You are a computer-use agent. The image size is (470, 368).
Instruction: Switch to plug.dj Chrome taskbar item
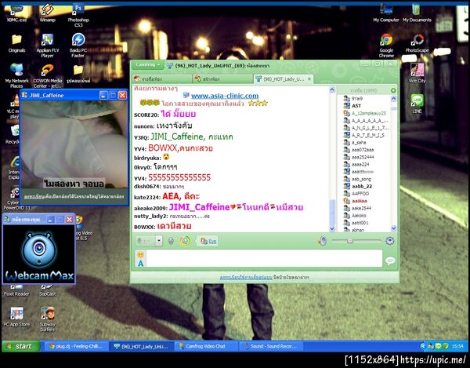tap(75, 346)
